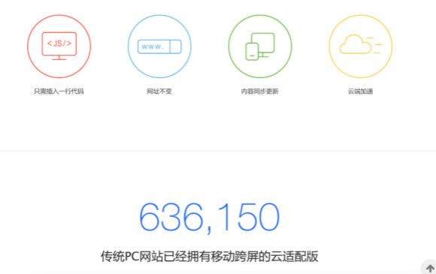This screenshot has width=436, height=274.
Task: Select the blue www address bar icon
Action: (x=159, y=46)
